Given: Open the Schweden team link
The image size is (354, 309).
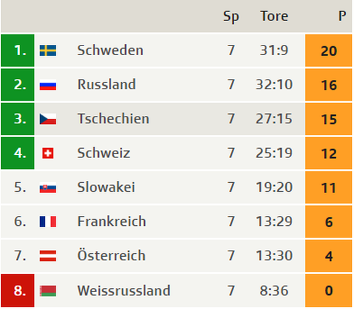Looking at the screenshot, I should [110, 50].
